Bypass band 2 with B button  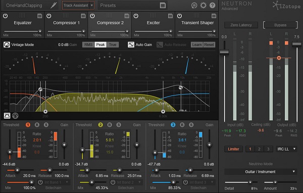coord(110,125)
